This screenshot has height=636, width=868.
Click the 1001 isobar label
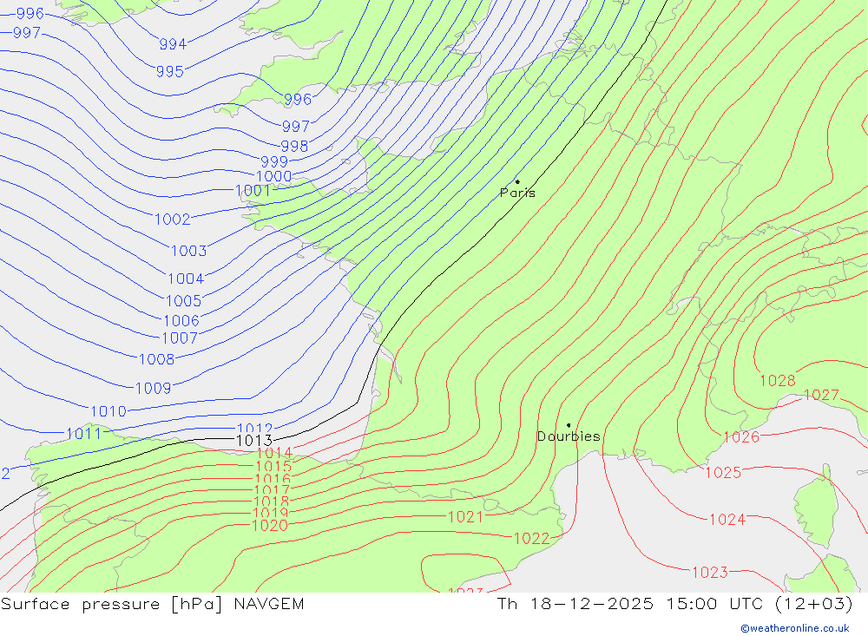click(x=253, y=191)
